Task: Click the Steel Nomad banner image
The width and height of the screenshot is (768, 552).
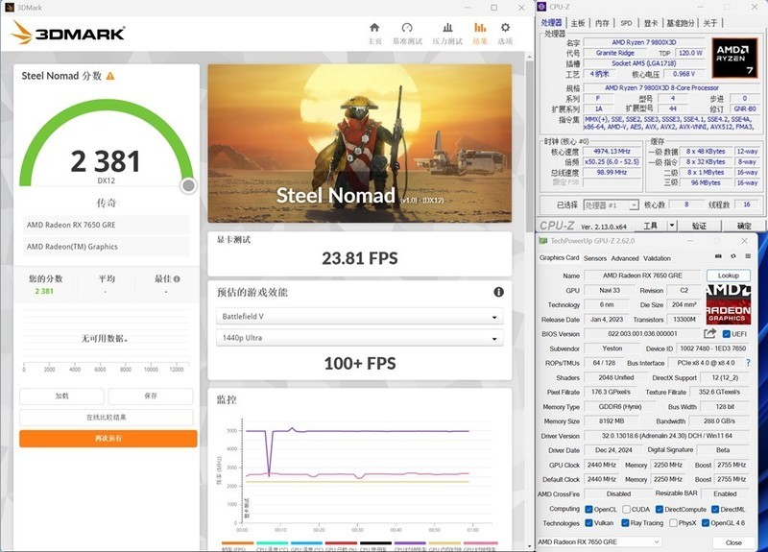Action: click(x=359, y=143)
